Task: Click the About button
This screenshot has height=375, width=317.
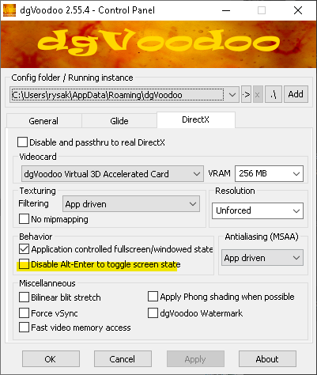Action: 267,359
